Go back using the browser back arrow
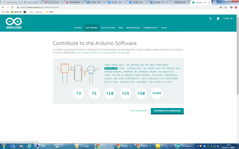 pyautogui.click(x=3, y=7)
